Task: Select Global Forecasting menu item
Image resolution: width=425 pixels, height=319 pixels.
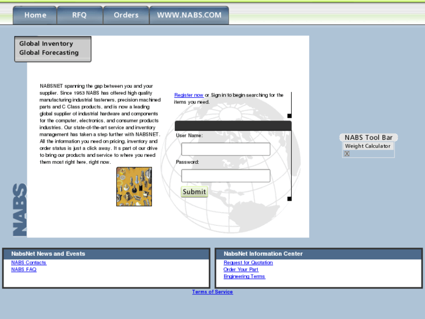Action: [49, 53]
